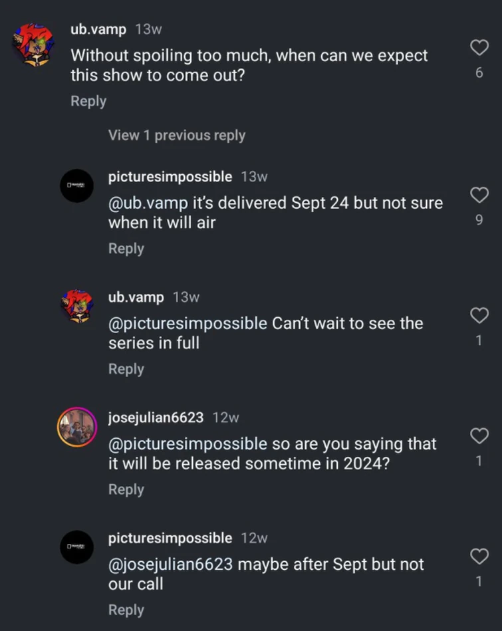Like ub.vamp's question about the show's release
The height and width of the screenshot is (631, 502).
coord(479,48)
